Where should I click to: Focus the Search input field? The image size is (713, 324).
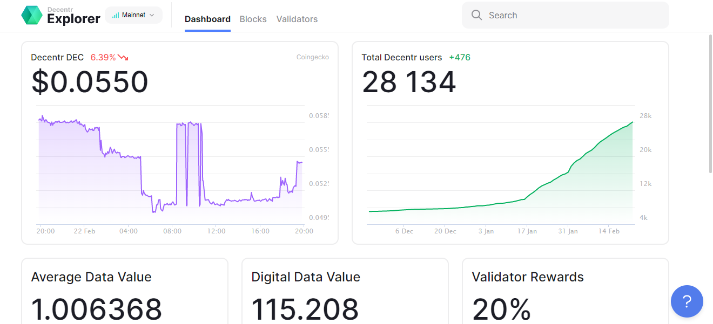(x=566, y=15)
